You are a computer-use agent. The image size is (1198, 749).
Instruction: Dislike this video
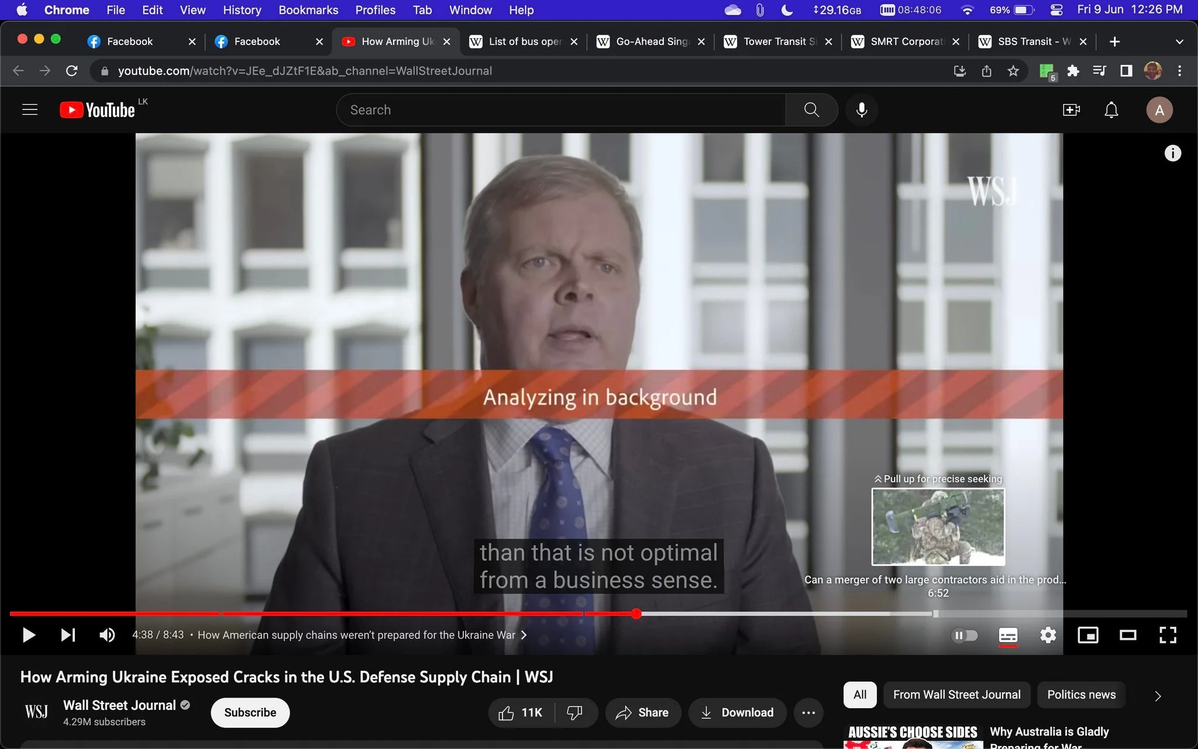(576, 713)
